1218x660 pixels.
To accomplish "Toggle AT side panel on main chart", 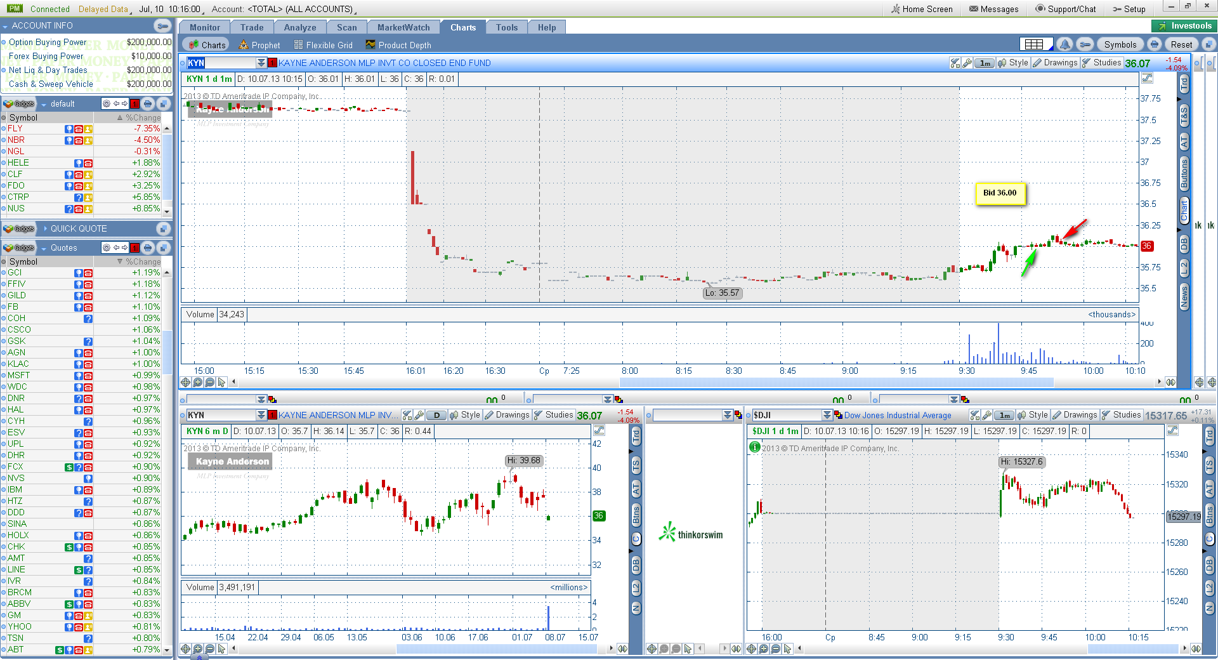I will [1184, 142].
